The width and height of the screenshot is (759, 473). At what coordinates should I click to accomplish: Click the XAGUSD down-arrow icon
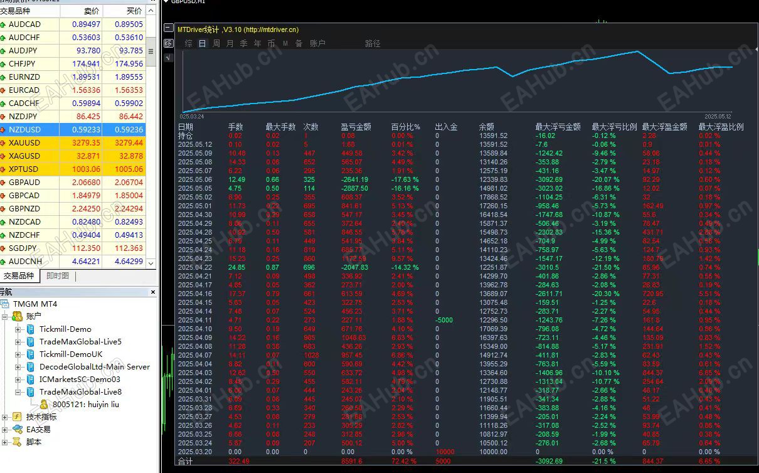(x=3, y=156)
